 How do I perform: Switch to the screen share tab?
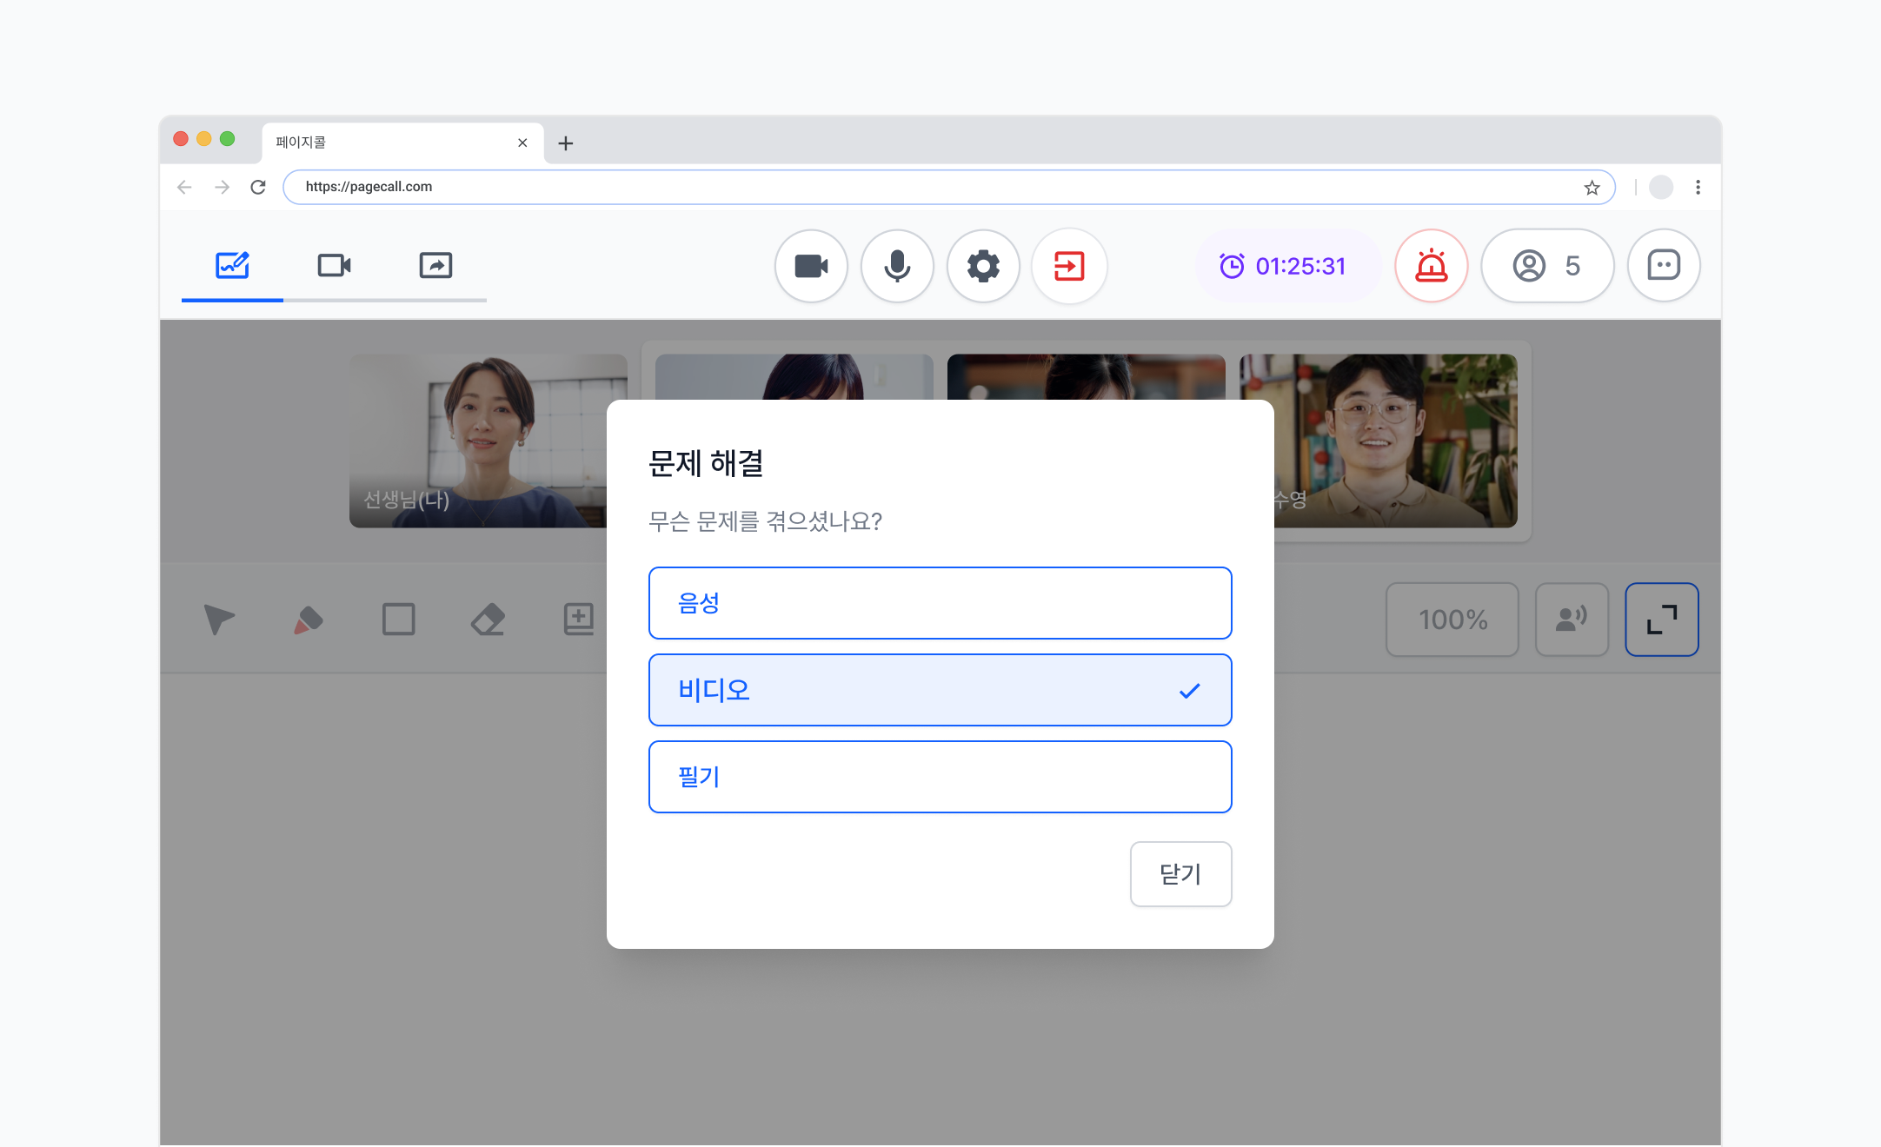(435, 265)
